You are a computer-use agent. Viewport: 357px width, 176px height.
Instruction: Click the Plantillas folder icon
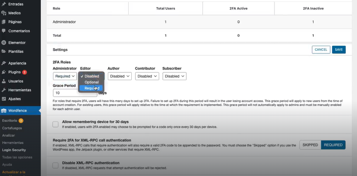click(4, 51)
